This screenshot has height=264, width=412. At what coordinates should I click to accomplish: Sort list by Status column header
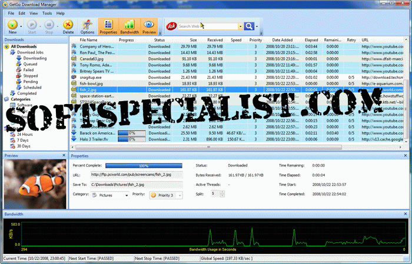point(160,40)
